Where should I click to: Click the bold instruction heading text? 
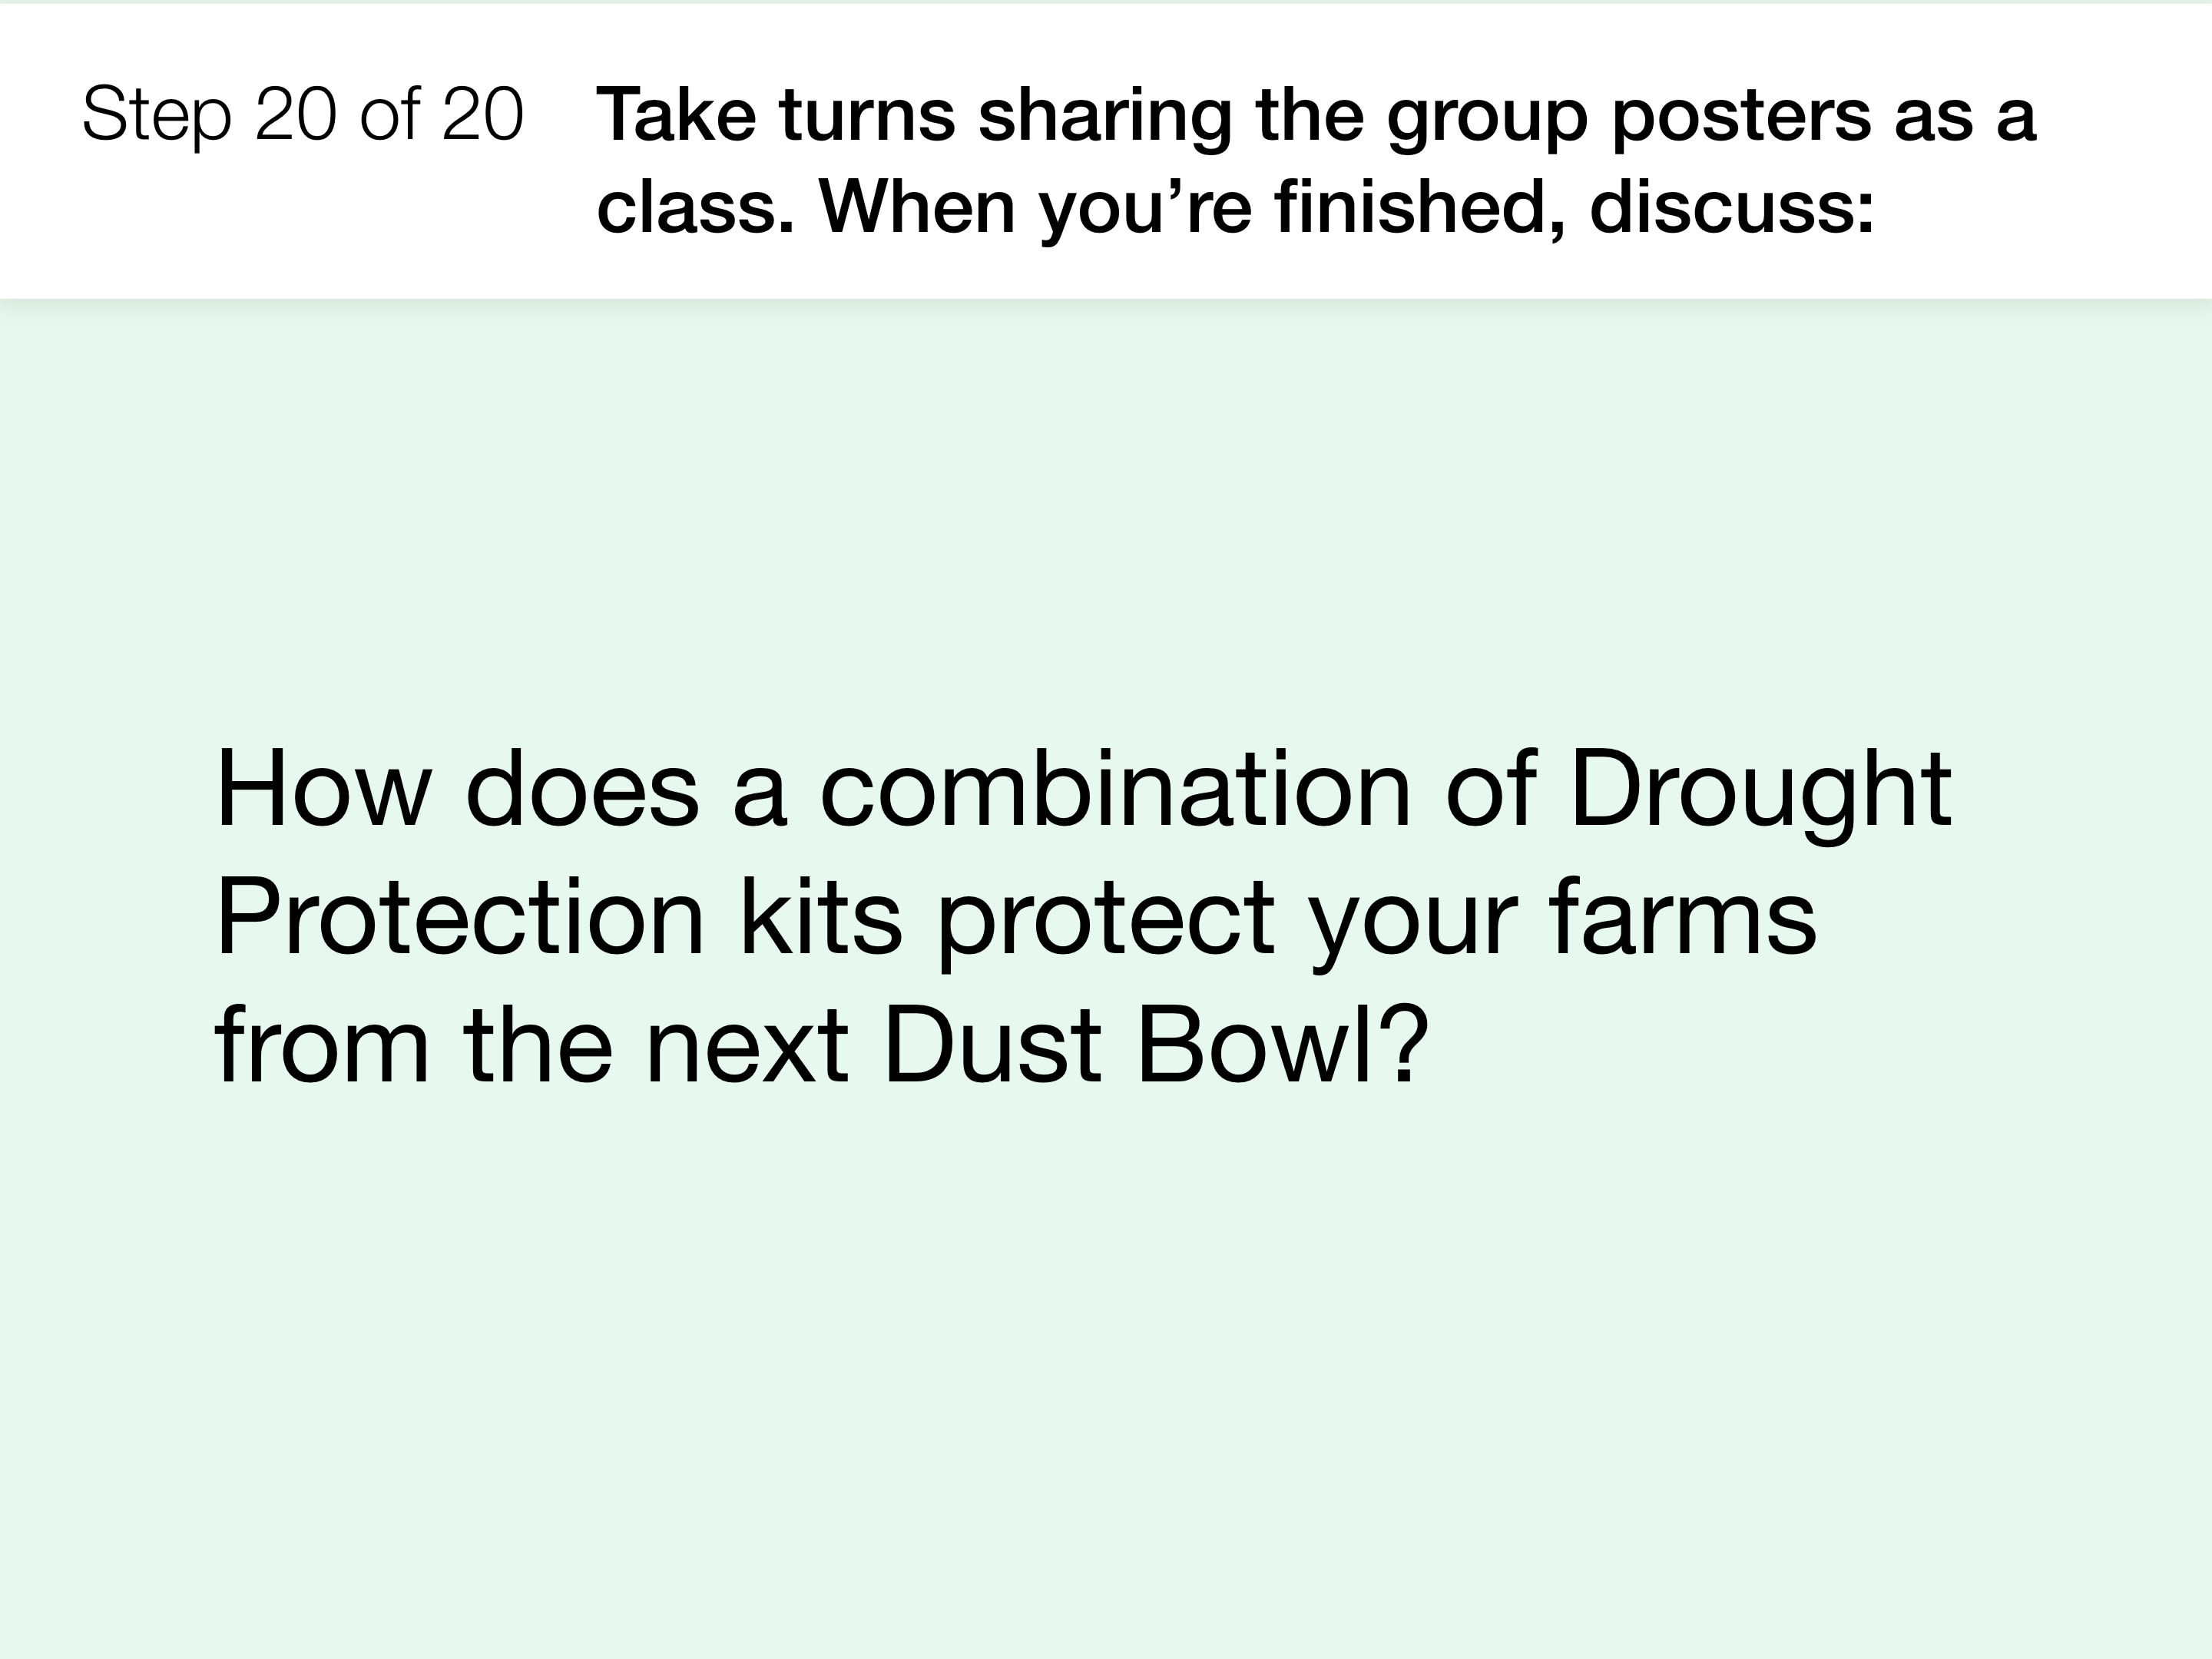(1316, 160)
